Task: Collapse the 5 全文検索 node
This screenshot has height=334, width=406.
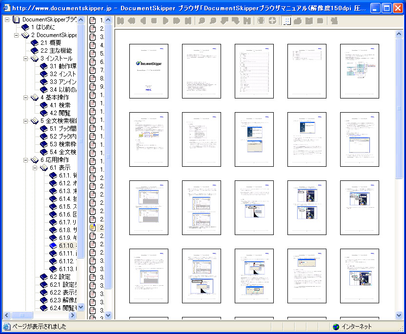Action: (26, 121)
